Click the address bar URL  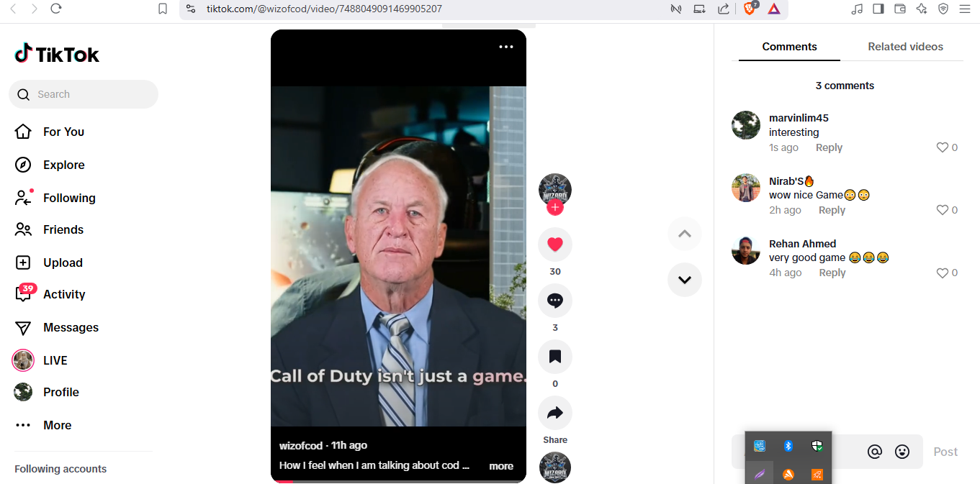(x=324, y=9)
